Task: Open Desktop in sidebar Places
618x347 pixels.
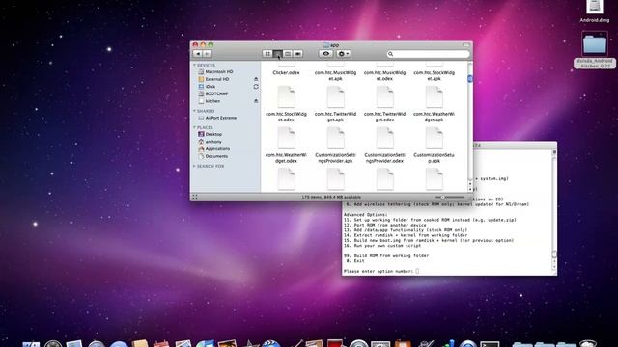Action: pos(211,134)
